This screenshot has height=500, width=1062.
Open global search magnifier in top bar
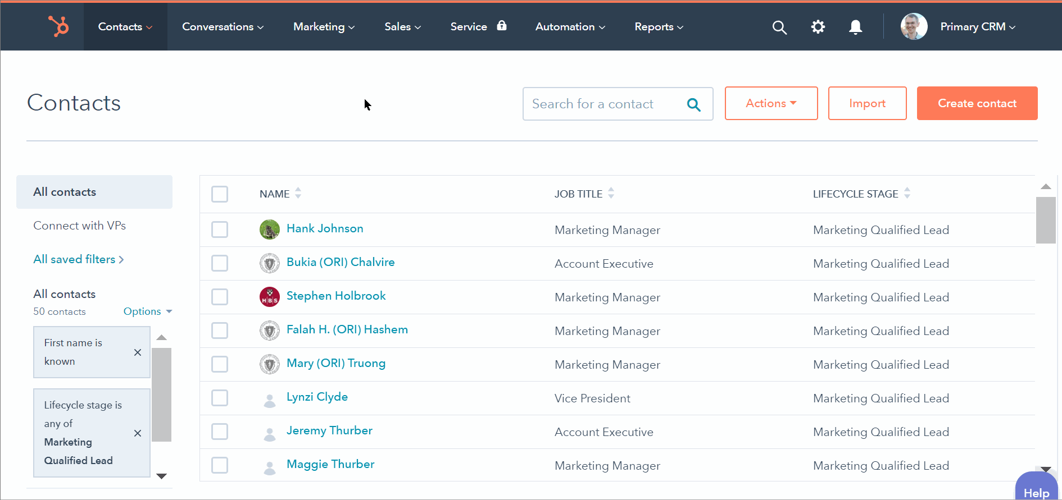[x=779, y=27]
